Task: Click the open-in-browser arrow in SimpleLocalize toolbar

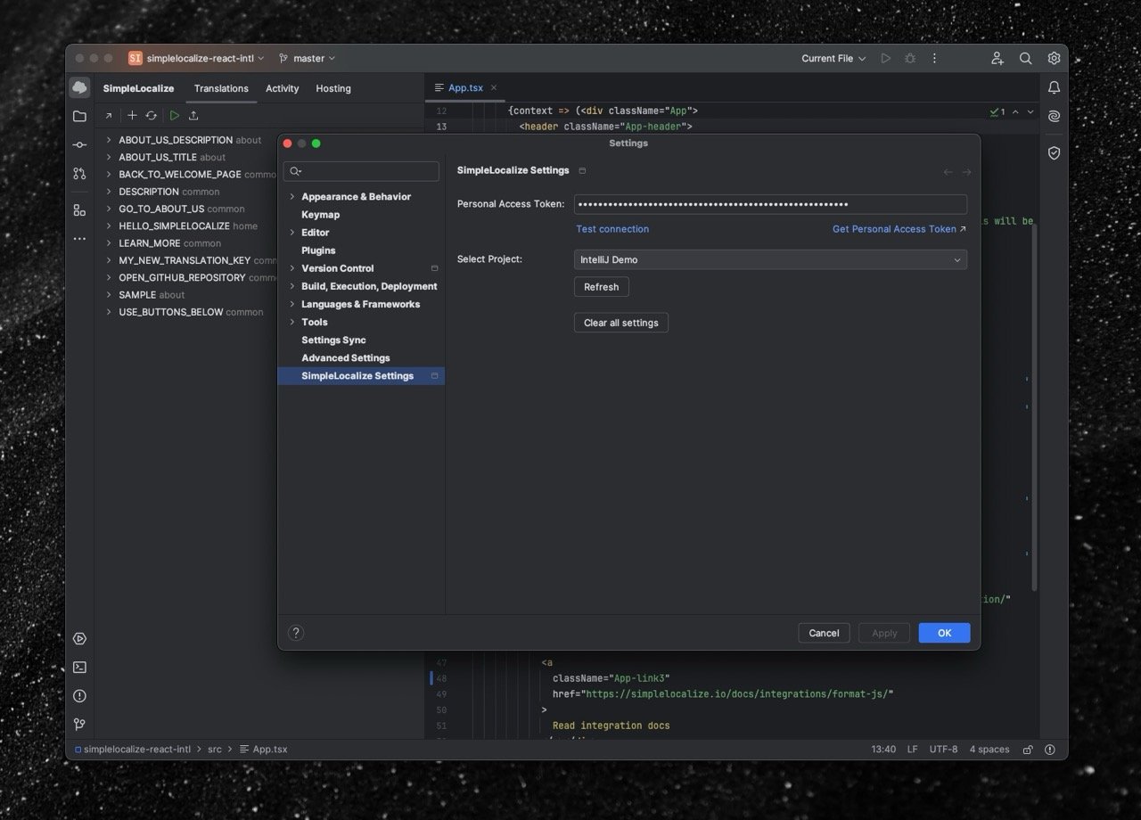Action: pyautogui.click(x=109, y=116)
